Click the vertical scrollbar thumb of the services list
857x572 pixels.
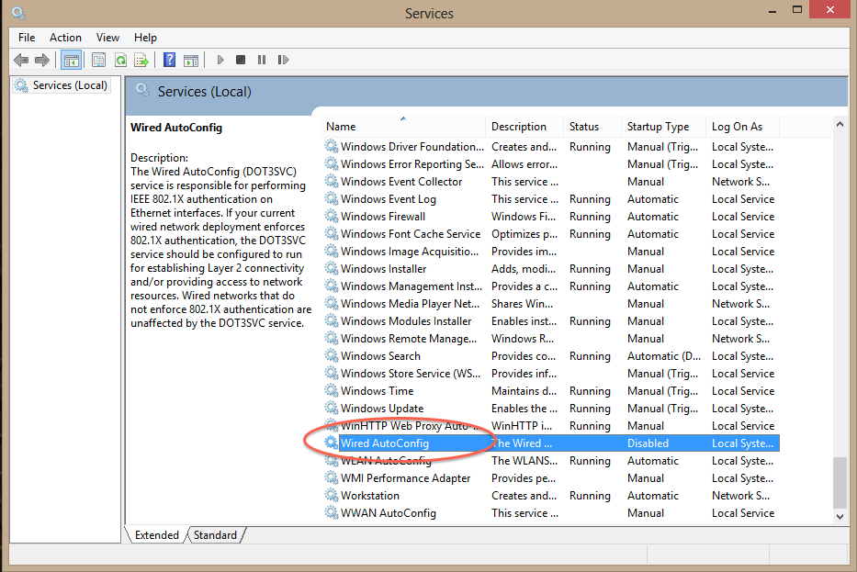840,482
